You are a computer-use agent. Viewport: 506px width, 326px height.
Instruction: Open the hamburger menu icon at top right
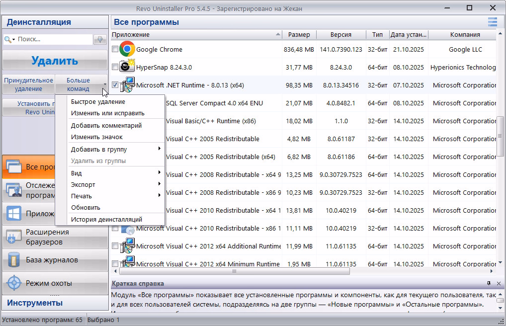(x=492, y=22)
